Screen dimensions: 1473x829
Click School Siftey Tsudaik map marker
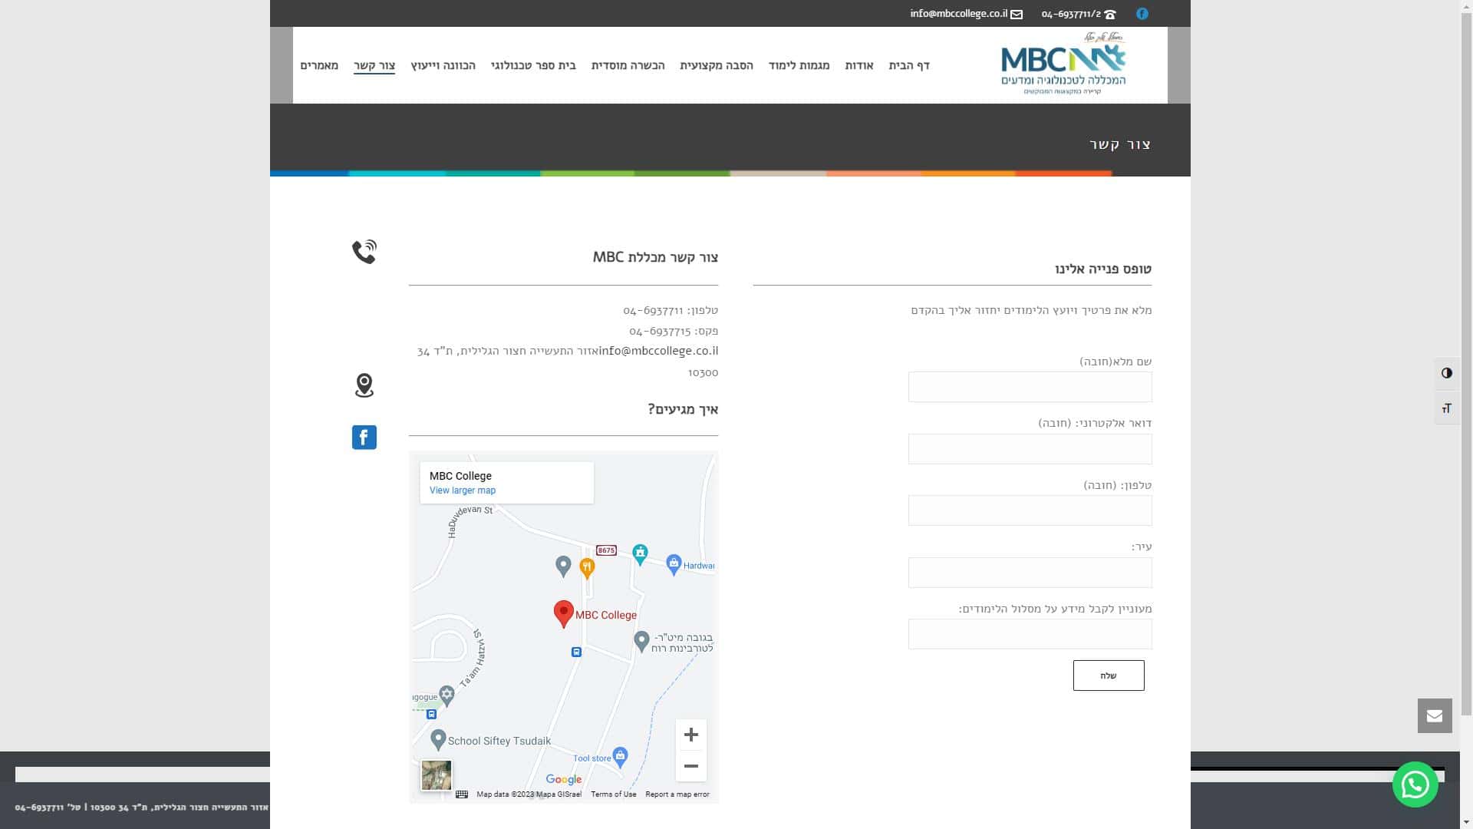(x=438, y=740)
